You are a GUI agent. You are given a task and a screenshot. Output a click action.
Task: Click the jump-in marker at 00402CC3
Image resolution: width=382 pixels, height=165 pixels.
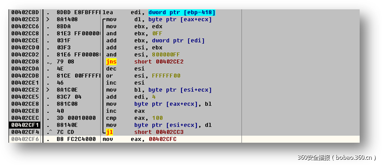(48, 19)
